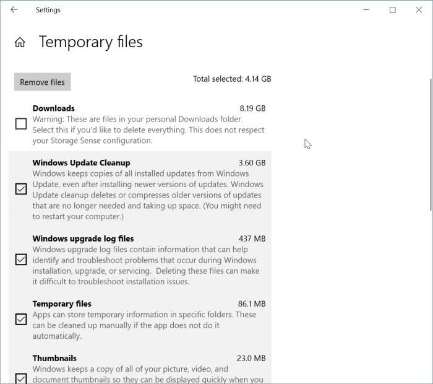Click the Remove files button
This screenshot has height=384, width=433.
[43, 82]
